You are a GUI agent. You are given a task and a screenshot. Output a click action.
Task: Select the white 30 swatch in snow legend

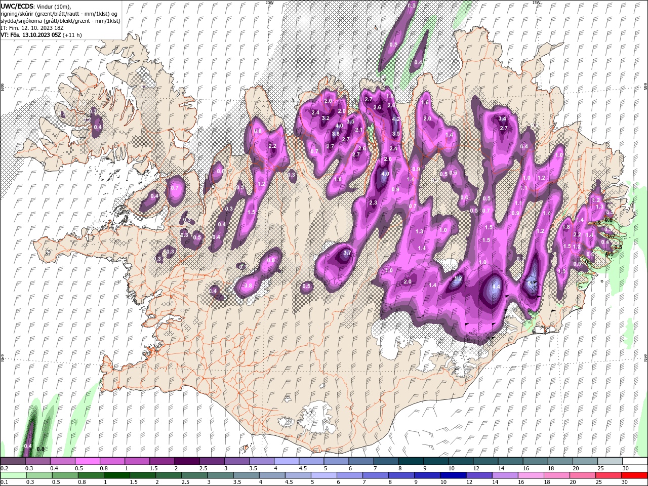click(x=634, y=461)
